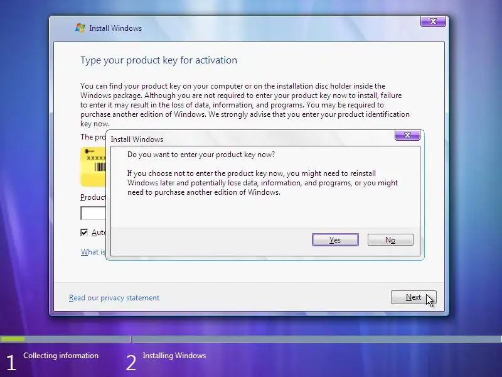
Task: Click the Next button
Action: tap(414, 297)
